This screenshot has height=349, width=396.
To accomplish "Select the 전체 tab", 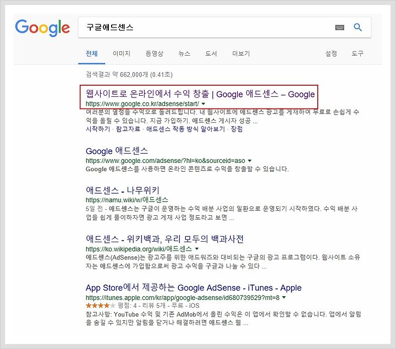I will coord(92,53).
